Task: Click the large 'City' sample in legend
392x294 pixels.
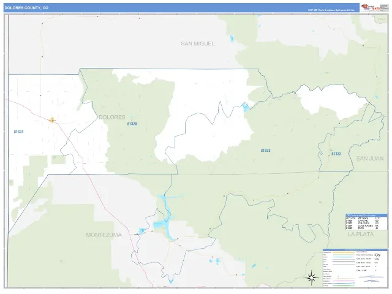Action: point(378,255)
